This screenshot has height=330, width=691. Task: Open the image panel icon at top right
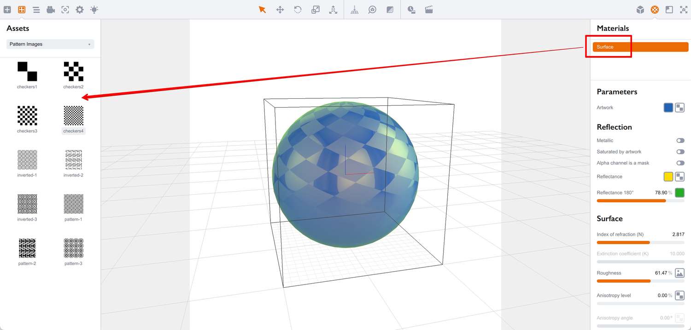point(669,10)
